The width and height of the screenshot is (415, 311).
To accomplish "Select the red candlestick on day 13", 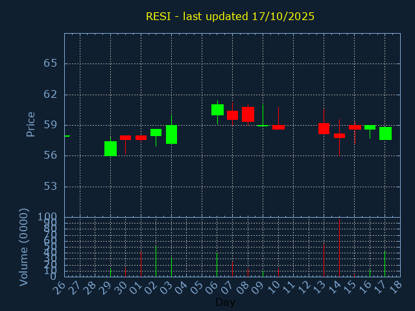I will 324,128.
